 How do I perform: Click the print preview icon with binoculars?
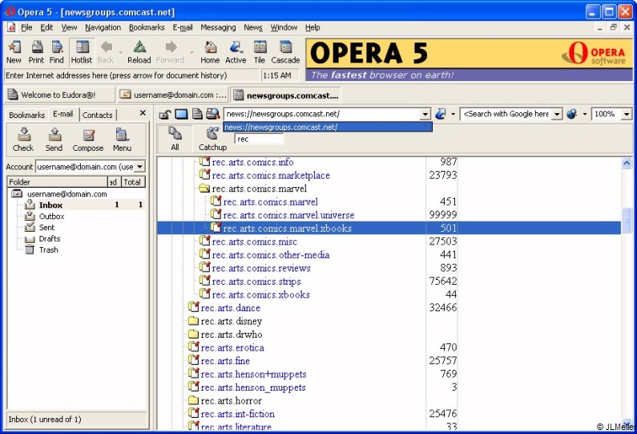[213, 114]
